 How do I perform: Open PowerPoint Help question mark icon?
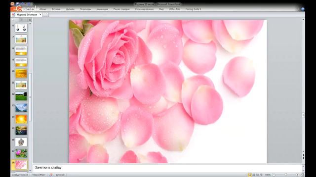click(x=303, y=9)
